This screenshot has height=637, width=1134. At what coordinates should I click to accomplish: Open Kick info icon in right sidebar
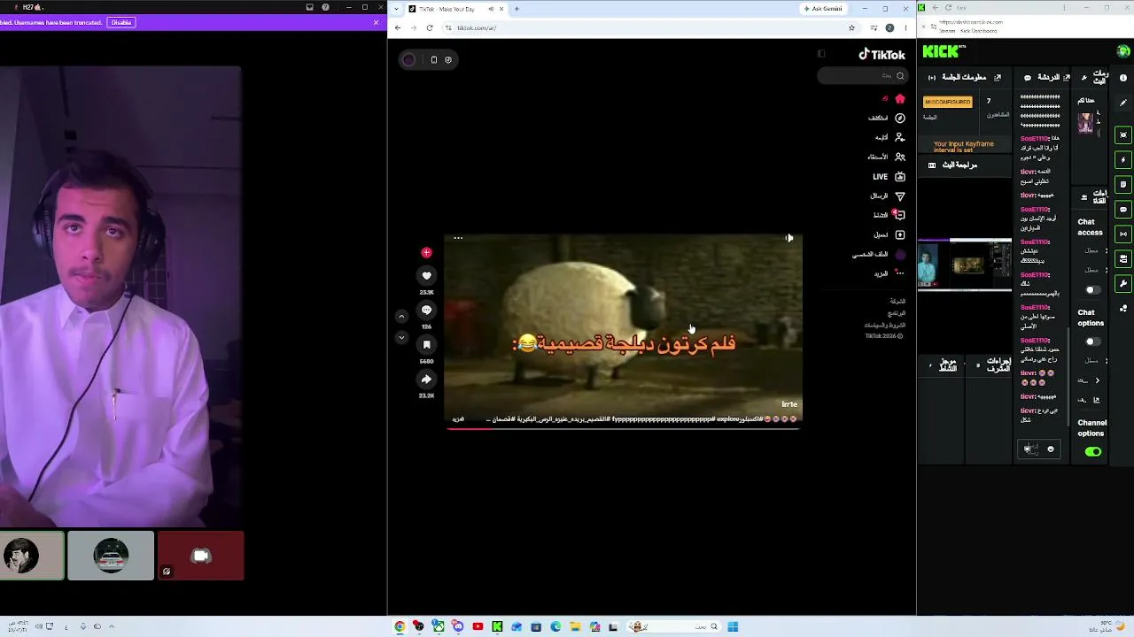pos(1123,78)
